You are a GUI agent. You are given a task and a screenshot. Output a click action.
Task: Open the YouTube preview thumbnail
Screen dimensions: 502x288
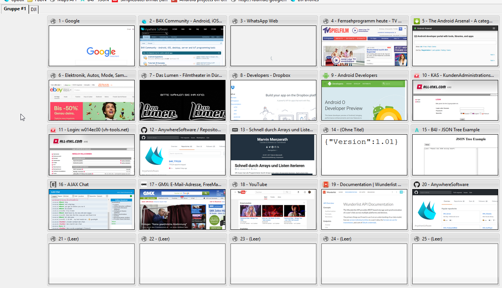pos(273,209)
